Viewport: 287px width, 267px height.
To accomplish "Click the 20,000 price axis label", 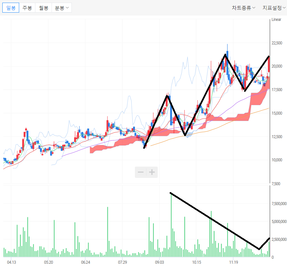I will coord(277,66).
